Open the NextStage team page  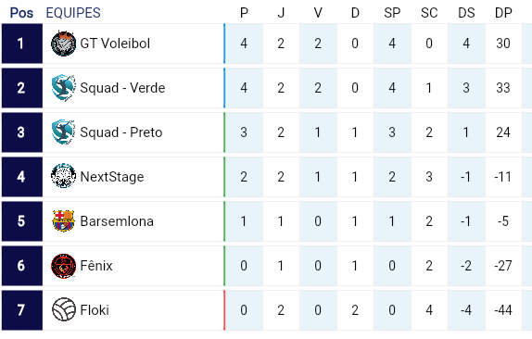(112, 177)
